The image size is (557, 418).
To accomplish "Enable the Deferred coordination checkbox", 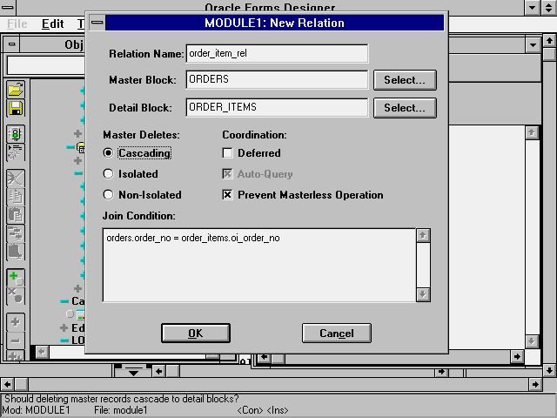I will [228, 153].
